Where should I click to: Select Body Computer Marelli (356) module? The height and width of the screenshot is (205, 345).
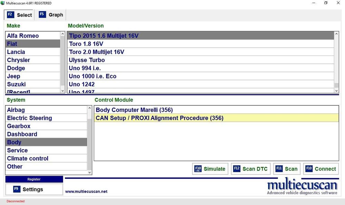pyautogui.click(x=216, y=110)
